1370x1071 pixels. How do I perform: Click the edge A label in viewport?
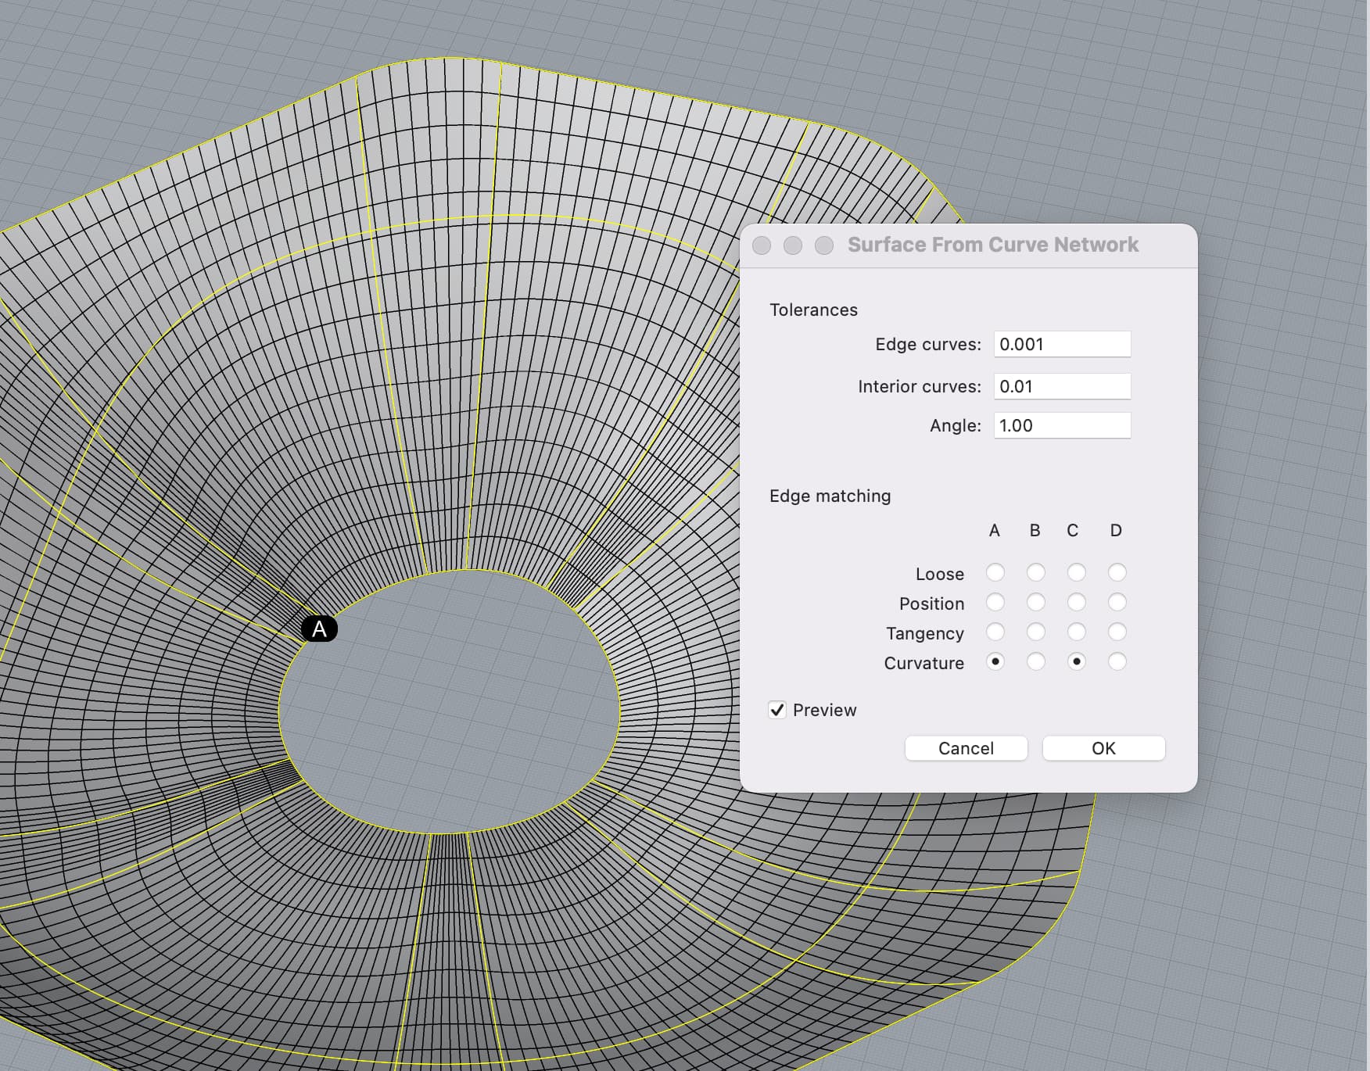coord(319,629)
